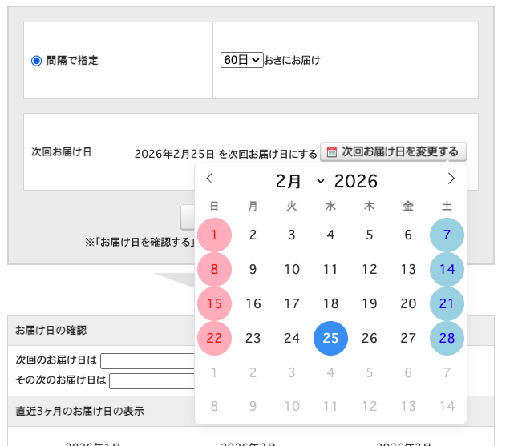This screenshot has height=446, width=518.
Task: Choose February 14 in the calendar
Action: tap(447, 269)
